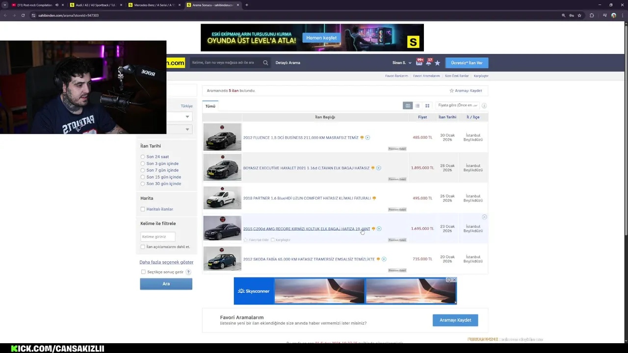Open 2015 C200d AMG listing title link
Image resolution: width=628 pixels, height=353 pixels.
coord(307,229)
